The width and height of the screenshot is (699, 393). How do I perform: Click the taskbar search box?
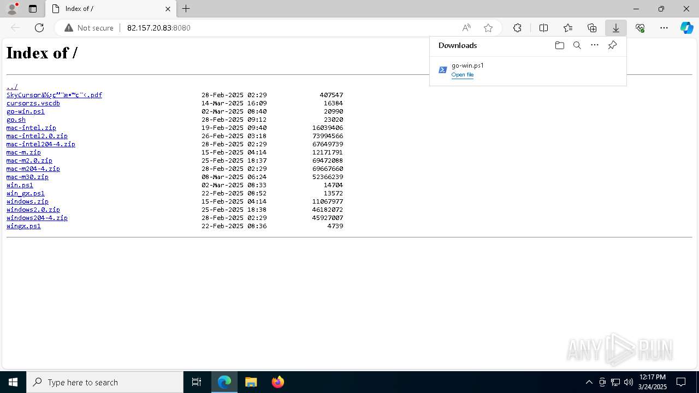click(x=105, y=382)
